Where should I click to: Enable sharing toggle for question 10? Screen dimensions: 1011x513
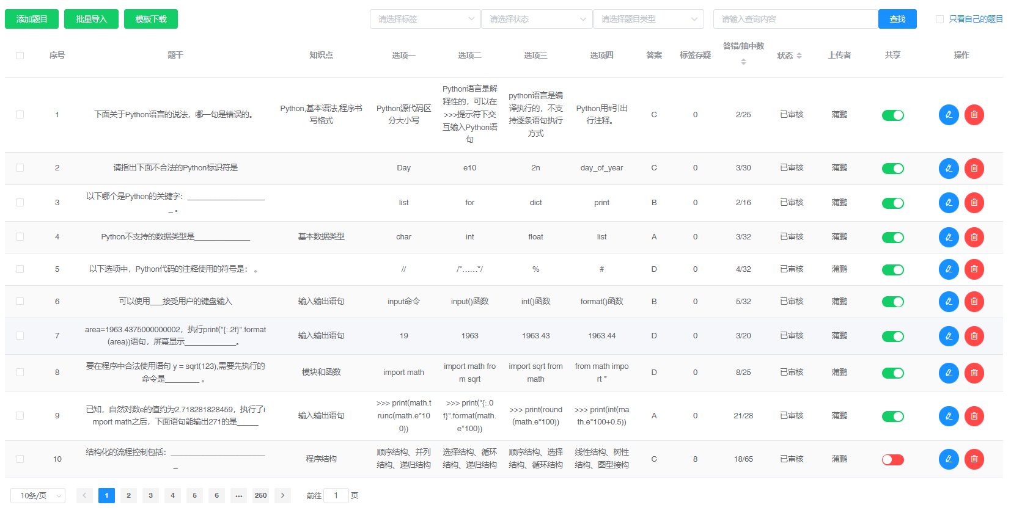[x=892, y=460]
